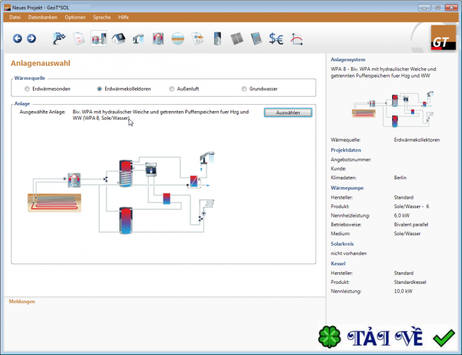Click the Wärmepumpe heading
462x355 pixels.
click(x=347, y=188)
